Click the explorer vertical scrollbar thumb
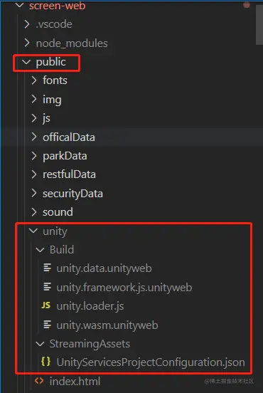Image resolution: width=263 pixels, height=393 pixels. point(259,24)
